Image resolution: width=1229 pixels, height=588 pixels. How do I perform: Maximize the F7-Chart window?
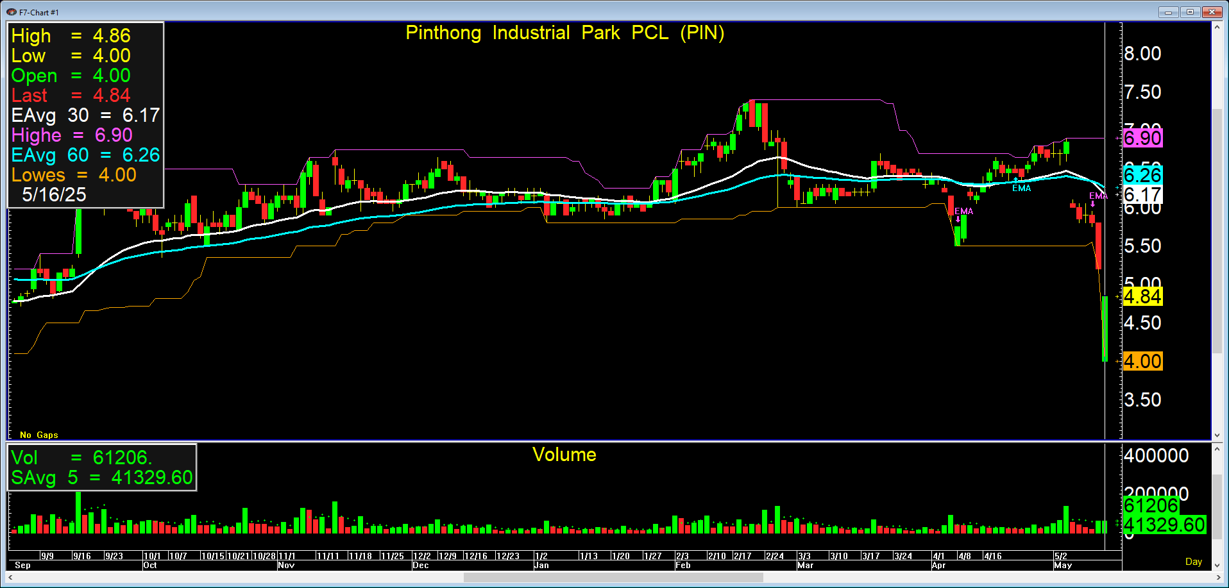pyautogui.click(x=1190, y=12)
